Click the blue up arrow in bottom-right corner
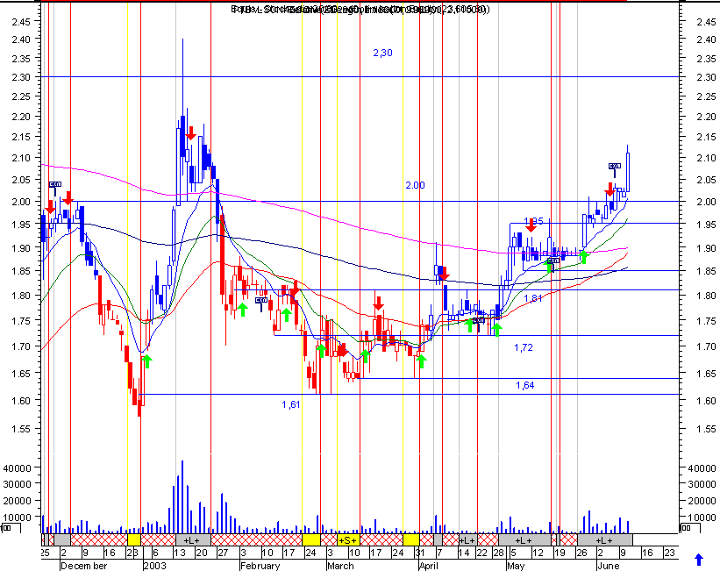 [x=698, y=559]
